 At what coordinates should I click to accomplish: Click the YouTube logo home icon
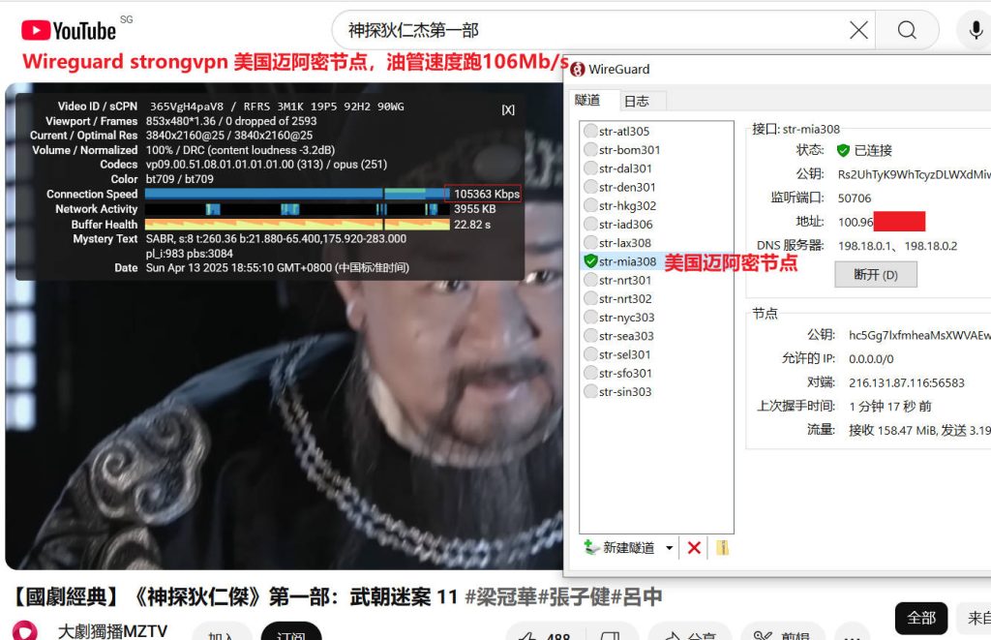pos(68,31)
